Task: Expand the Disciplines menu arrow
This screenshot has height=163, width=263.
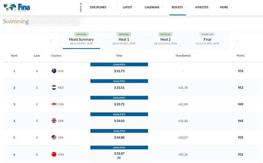Action: [109, 7]
